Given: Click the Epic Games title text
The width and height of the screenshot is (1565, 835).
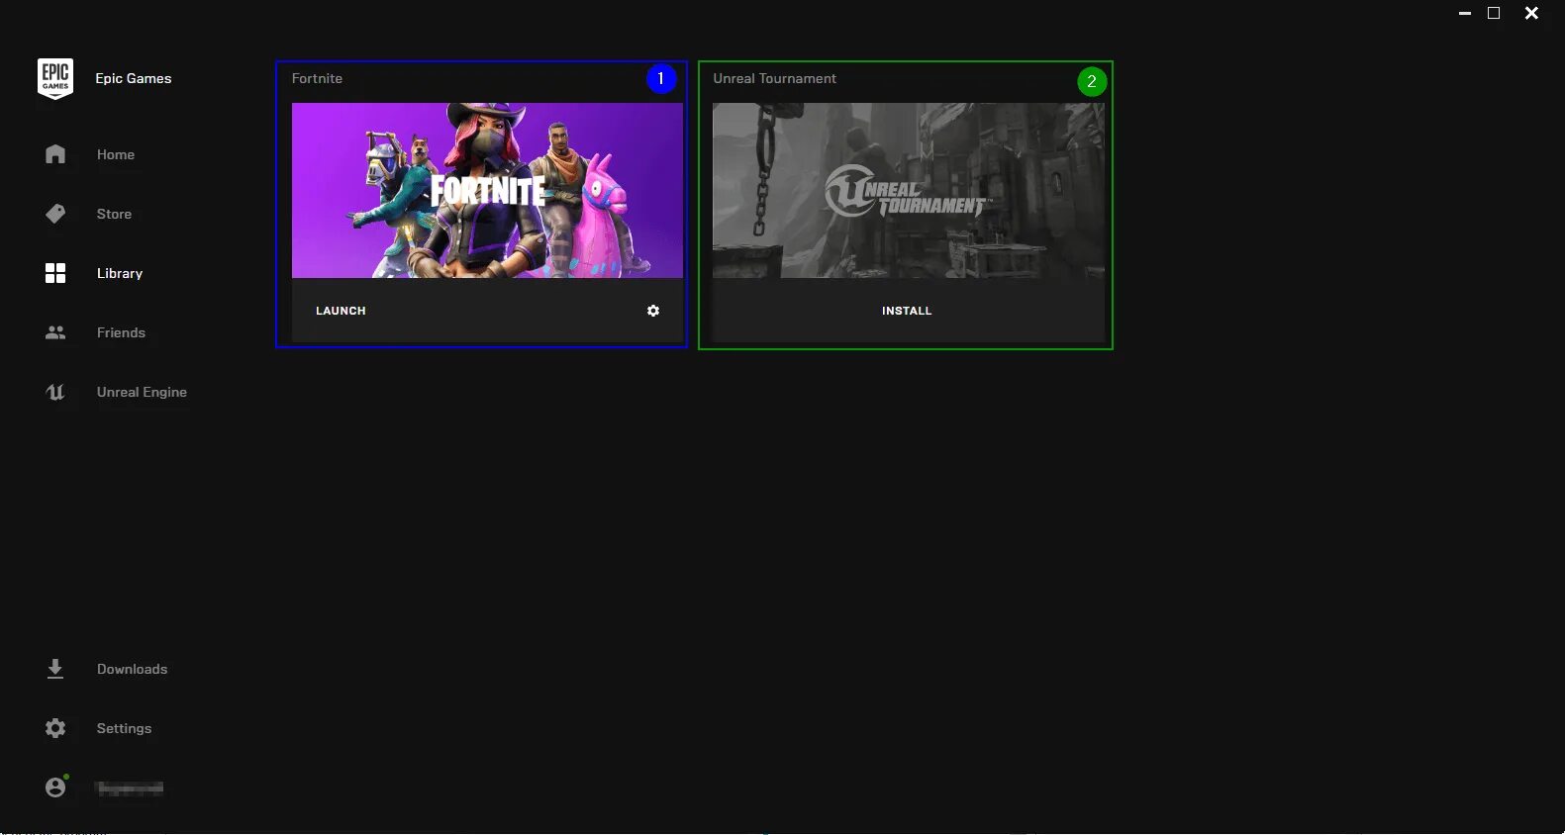Looking at the screenshot, I should [x=133, y=78].
